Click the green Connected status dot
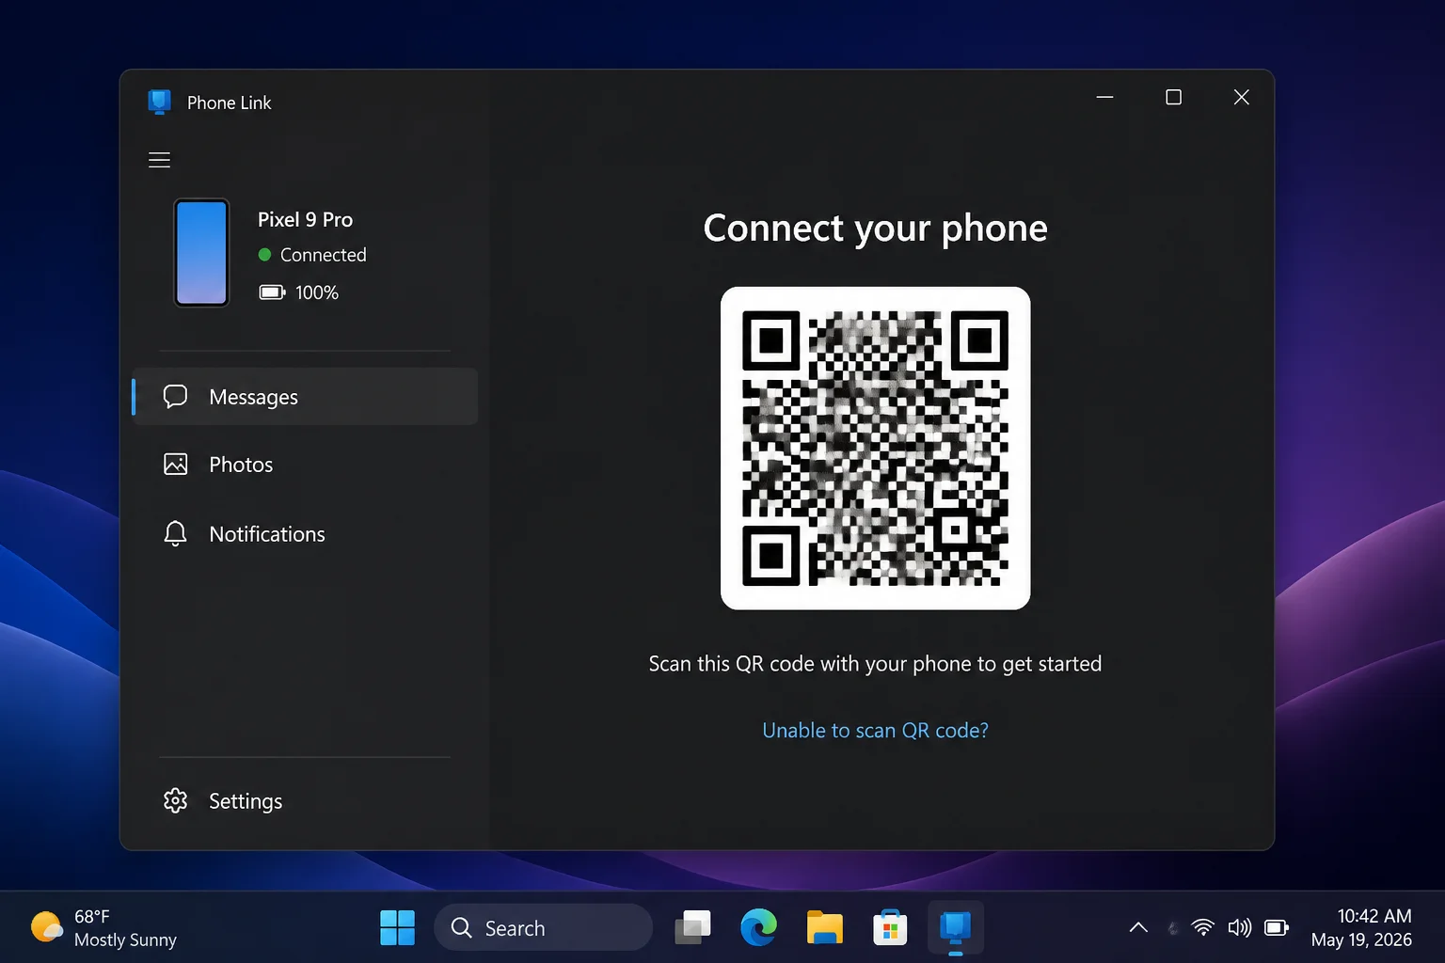The image size is (1445, 963). pyautogui.click(x=264, y=255)
